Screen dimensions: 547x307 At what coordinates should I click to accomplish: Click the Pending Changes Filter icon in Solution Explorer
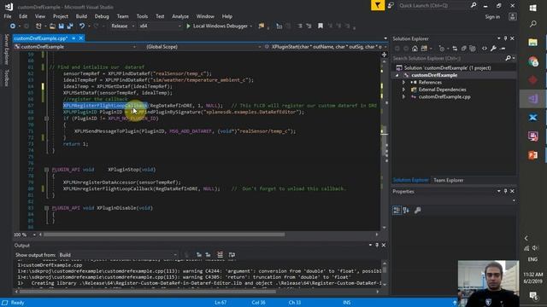click(x=442, y=49)
